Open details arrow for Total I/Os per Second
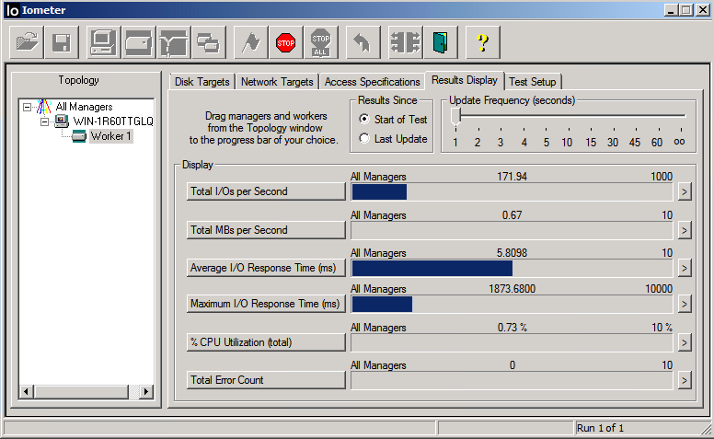 pyautogui.click(x=684, y=191)
